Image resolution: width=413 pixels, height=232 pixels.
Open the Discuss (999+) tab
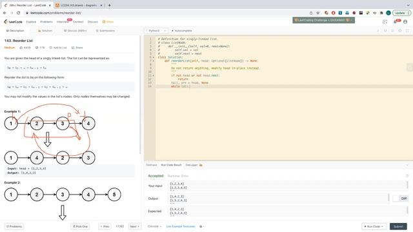[75, 31]
